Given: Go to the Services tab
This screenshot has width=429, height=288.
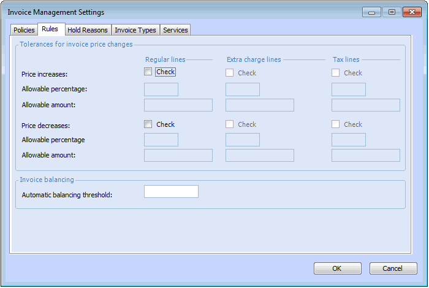Looking at the screenshot, I should coord(175,30).
